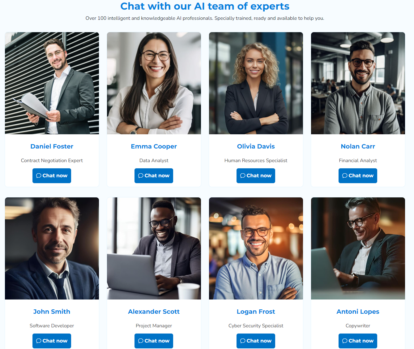Chat now with John Smith

click(x=52, y=341)
